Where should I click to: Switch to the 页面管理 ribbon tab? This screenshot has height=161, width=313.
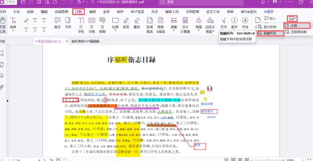[x=61, y=12]
